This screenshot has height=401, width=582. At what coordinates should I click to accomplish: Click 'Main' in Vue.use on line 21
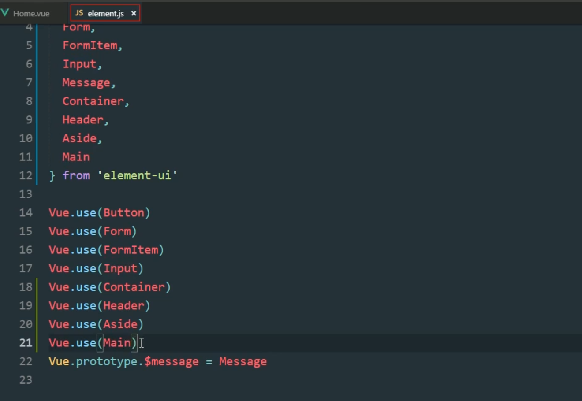click(x=117, y=342)
